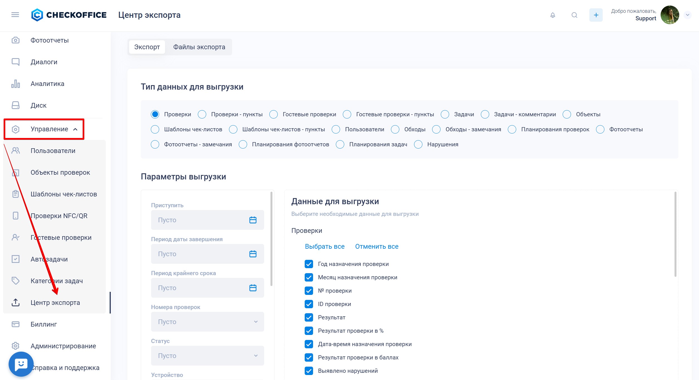The width and height of the screenshot is (699, 380).
Task: Click calendar icon in Приступить field
Action: click(253, 220)
